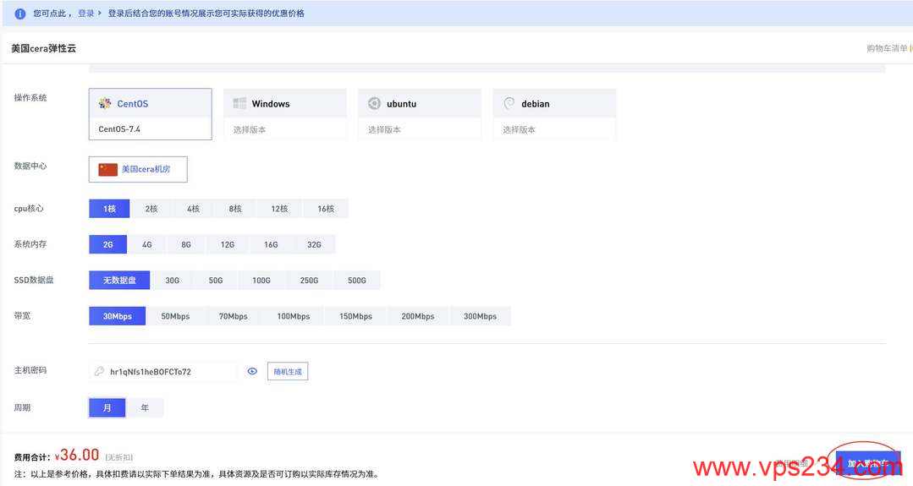Select 500G SSD data disk
Viewport: 913px width, 486px height.
coord(357,281)
